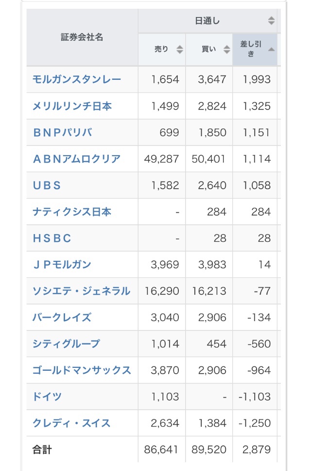Open クレディ・スイス broker link
The image size is (311, 471).
coord(71,423)
